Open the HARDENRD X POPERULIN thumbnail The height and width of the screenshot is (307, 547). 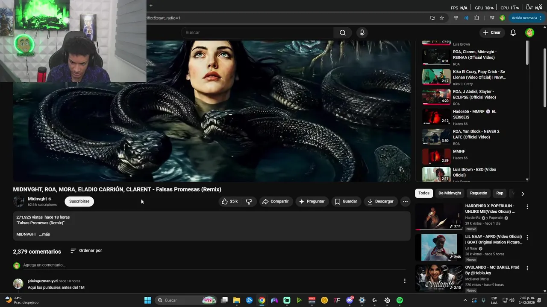tap(439, 216)
